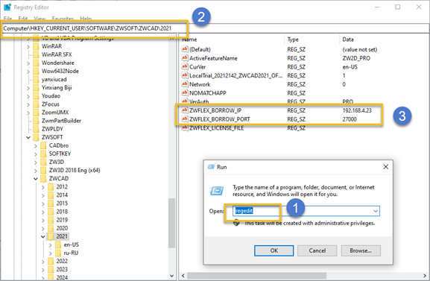The image size is (430, 281).
Task: Click the Wondershare folder icon
Action: pos(36,63)
